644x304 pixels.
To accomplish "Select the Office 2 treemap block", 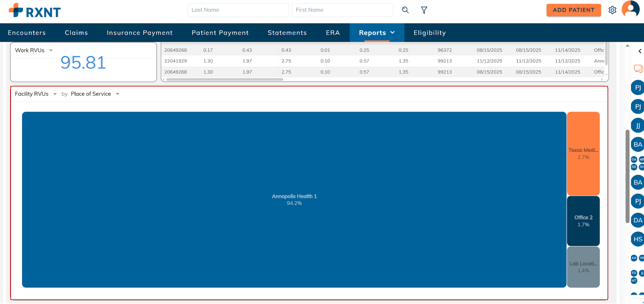I will pos(583,221).
